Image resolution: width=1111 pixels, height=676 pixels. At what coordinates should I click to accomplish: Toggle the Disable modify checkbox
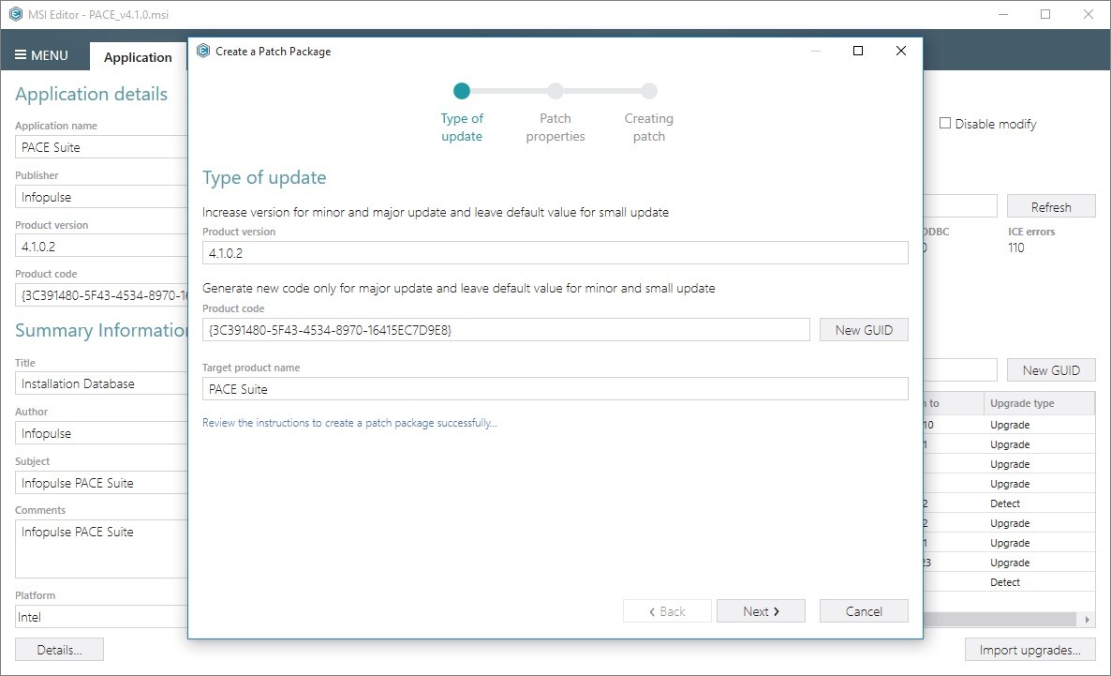945,124
